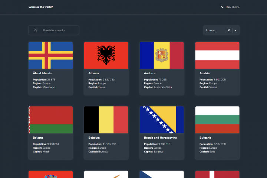Open the Austria flag image
The width and height of the screenshot is (267, 178).
[217, 55]
